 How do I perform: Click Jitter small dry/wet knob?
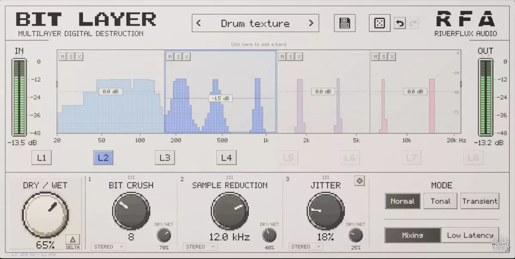click(x=356, y=235)
